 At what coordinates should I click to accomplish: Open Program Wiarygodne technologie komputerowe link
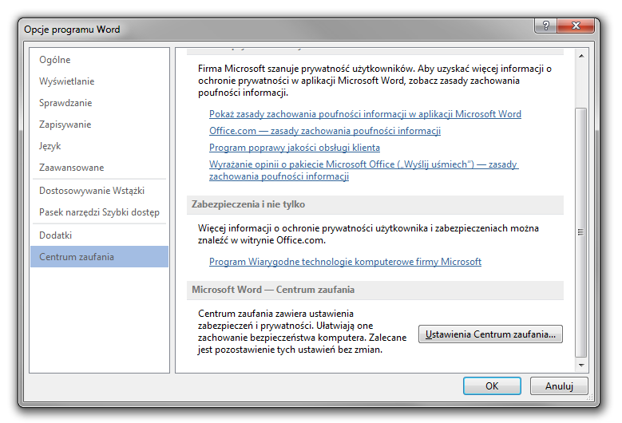pyautogui.click(x=345, y=262)
